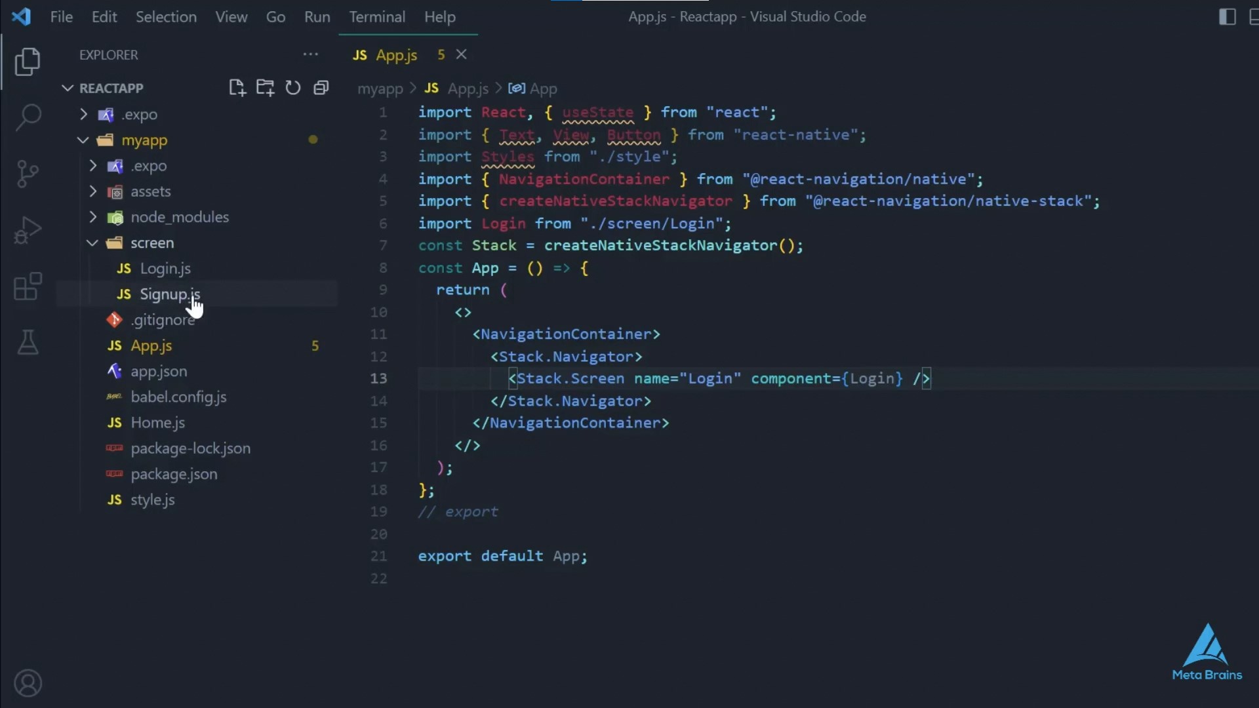Click the new file icon in explorer

point(236,87)
